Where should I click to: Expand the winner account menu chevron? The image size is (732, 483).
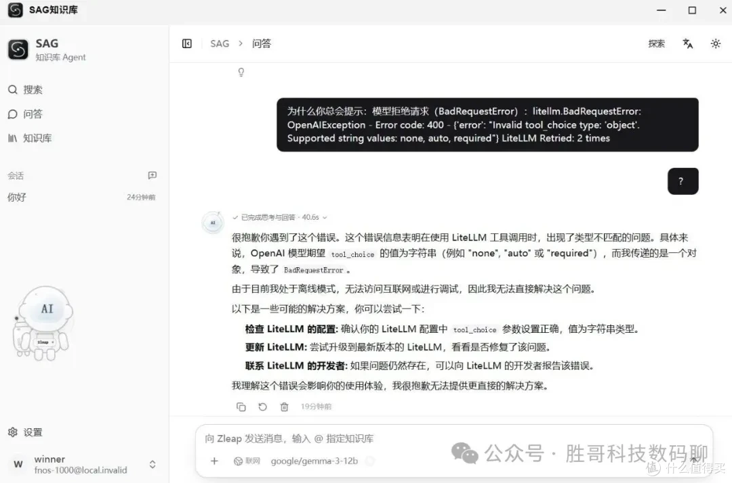(152, 464)
